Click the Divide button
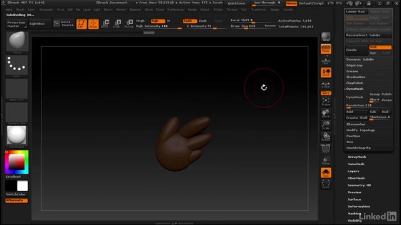Image resolution: width=401 pixels, height=225 pixels. point(357,50)
